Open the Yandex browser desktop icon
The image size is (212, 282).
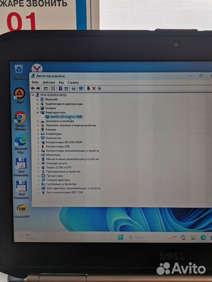[x=37, y=68]
